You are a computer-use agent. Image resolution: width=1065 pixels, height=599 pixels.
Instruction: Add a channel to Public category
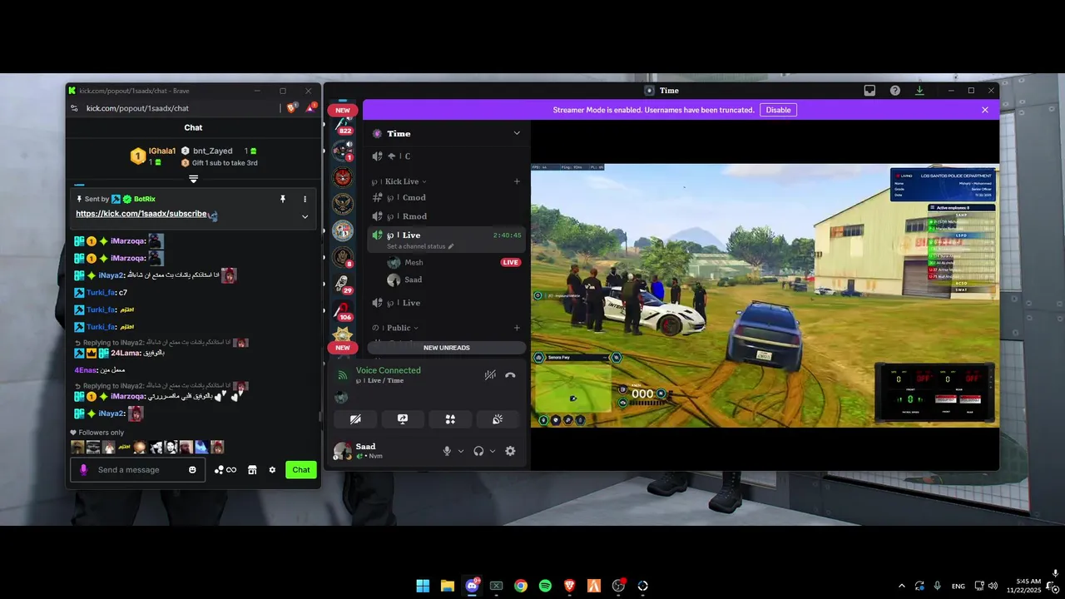[517, 328]
